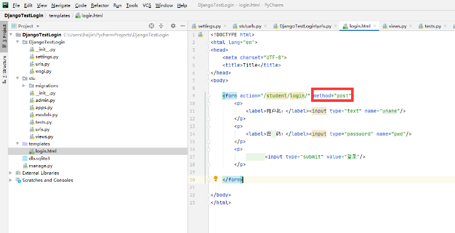Image resolution: width=455 pixels, height=233 pixels.
Task: Click line number 9 in gutter
Action: click(x=193, y=95)
